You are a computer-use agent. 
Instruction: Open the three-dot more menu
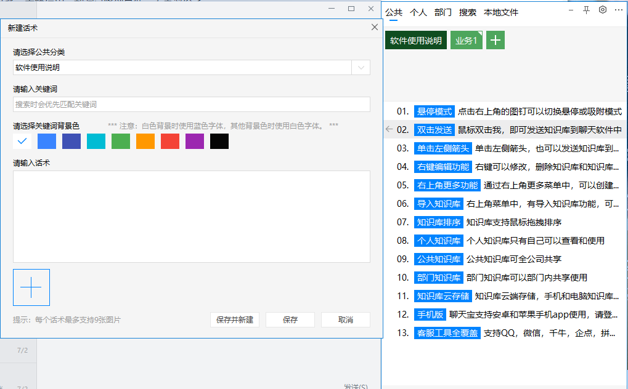click(x=618, y=10)
